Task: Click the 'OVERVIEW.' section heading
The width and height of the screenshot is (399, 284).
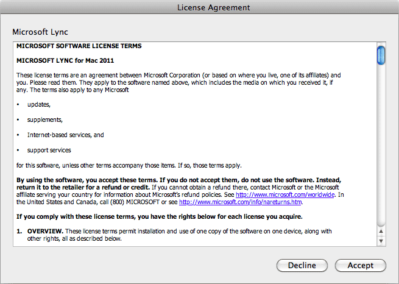Action: pos(45,232)
